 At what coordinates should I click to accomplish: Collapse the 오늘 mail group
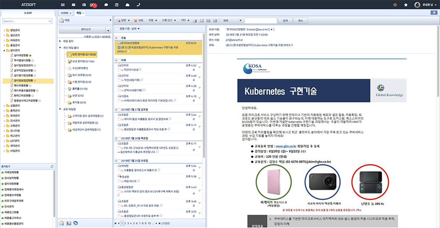[116, 38]
